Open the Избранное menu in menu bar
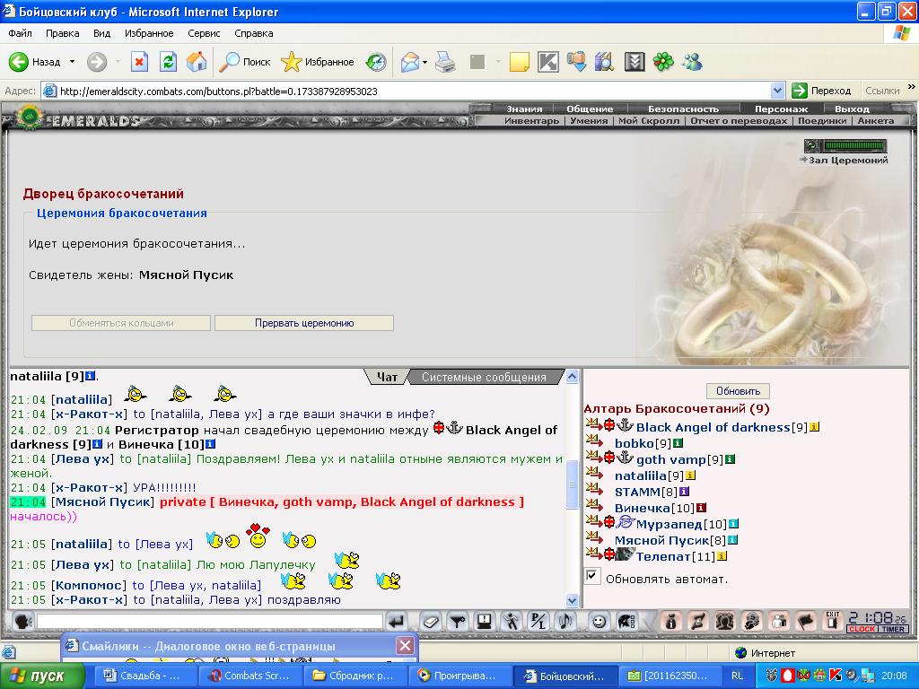Screen dimensions: 919x689 [149, 33]
